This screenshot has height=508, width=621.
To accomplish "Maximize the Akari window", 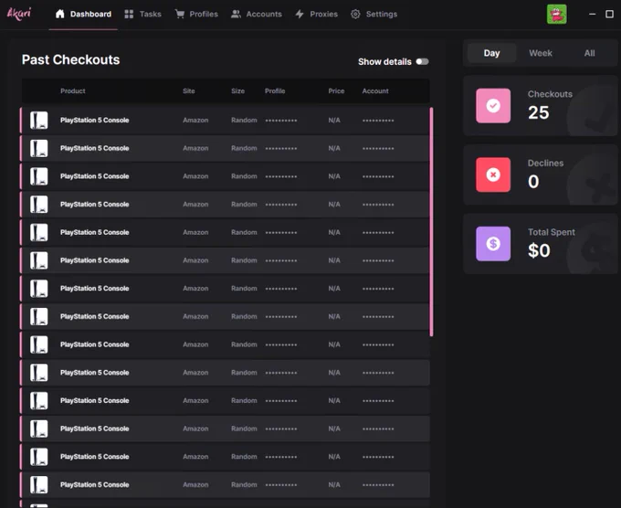I will coord(609,15).
